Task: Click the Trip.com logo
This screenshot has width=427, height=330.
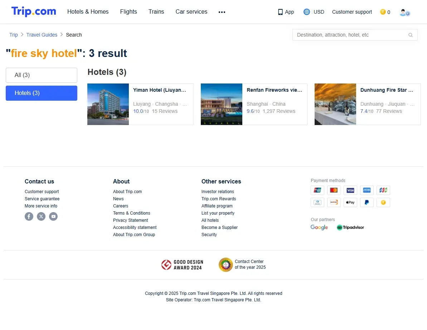Action: tap(34, 11)
